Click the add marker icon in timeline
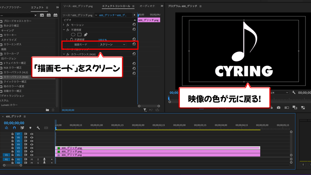This screenshot has height=175, width=311. coord(30,128)
